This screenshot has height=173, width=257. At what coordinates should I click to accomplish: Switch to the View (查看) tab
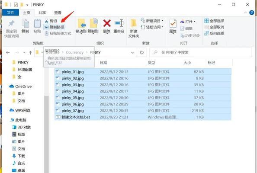tap(58, 13)
